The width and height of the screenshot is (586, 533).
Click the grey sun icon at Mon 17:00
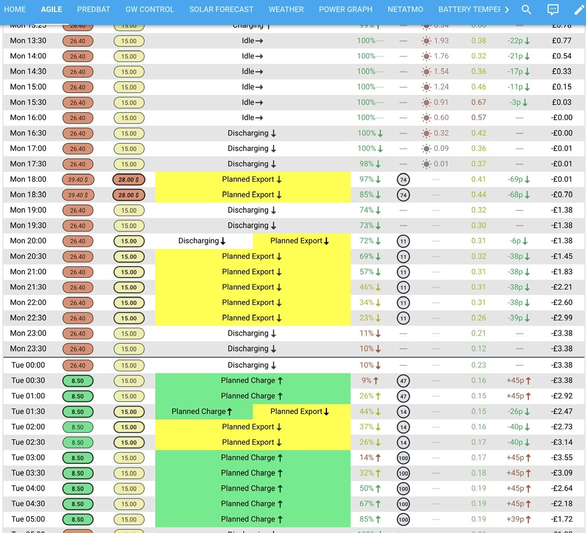[426, 148]
